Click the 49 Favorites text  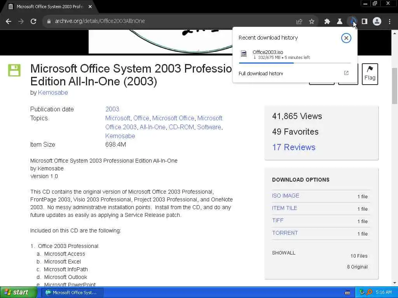coord(295,132)
